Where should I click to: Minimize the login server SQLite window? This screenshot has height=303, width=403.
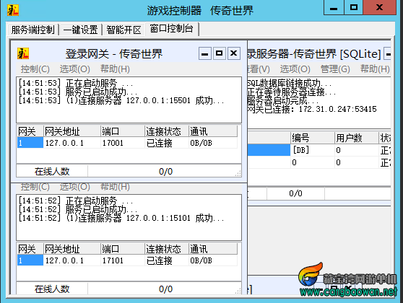point(388,53)
